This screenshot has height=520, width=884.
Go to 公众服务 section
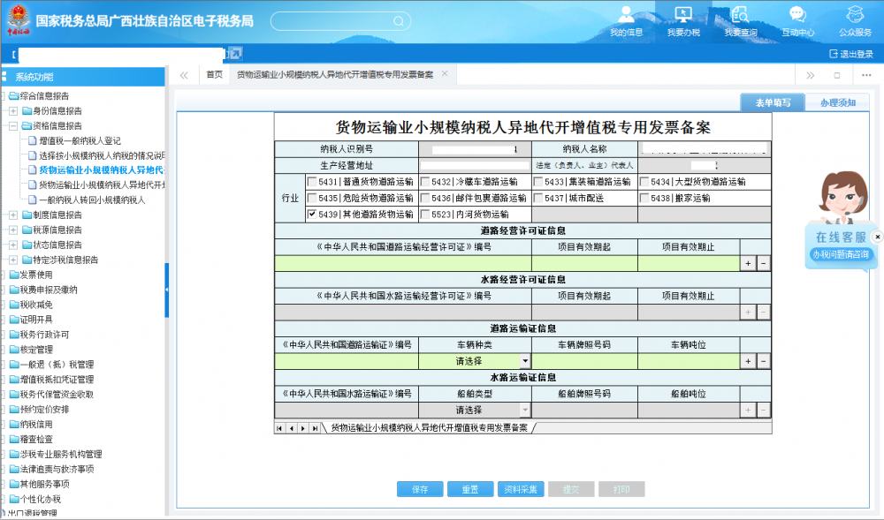click(x=855, y=20)
